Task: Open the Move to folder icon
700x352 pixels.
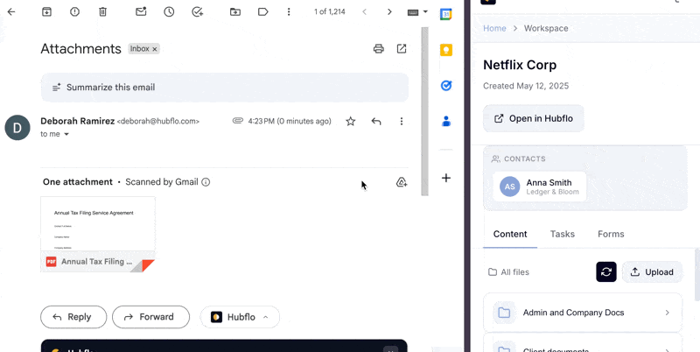Action: click(235, 12)
